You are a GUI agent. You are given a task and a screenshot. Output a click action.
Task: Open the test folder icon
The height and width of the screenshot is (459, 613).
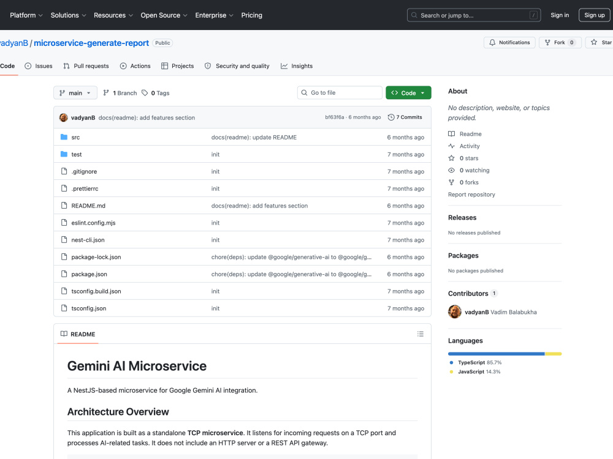(64, 154)
